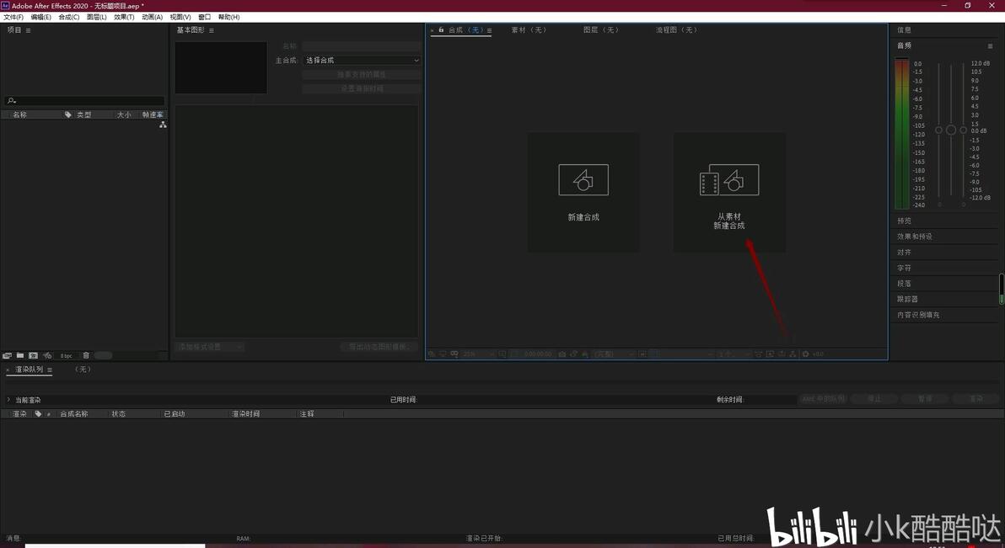Image resolution: width=1005 pixels, height=548 pixels.
Task: Open the 项目 panel hamburger menu
Action: point(28,30)
